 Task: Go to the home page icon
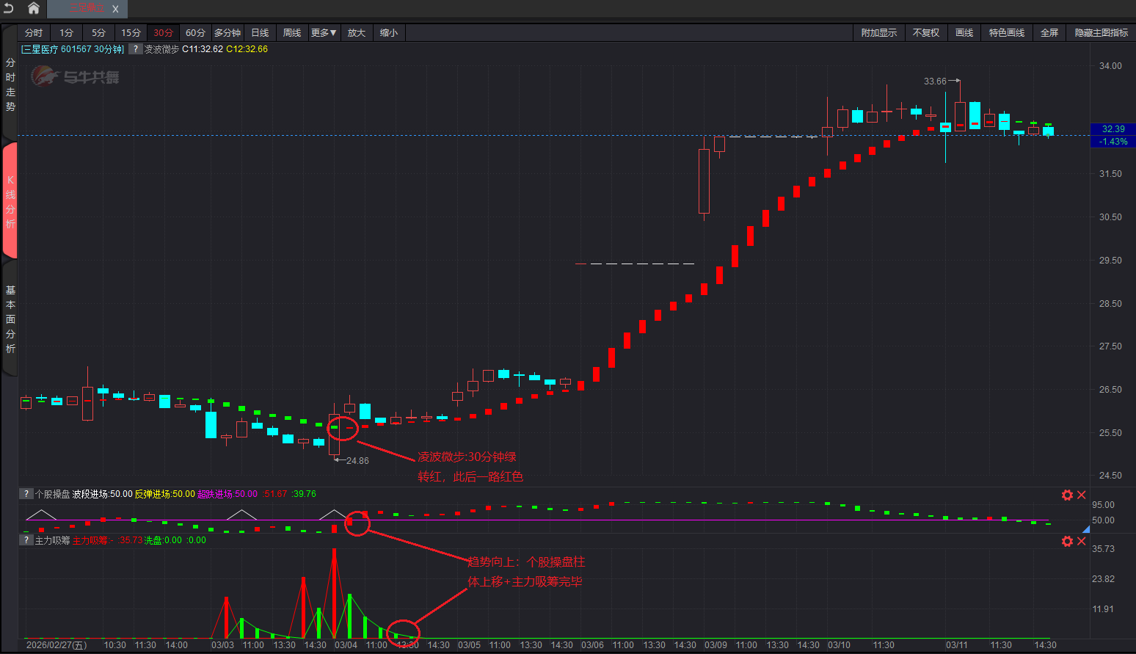[34, 8]
